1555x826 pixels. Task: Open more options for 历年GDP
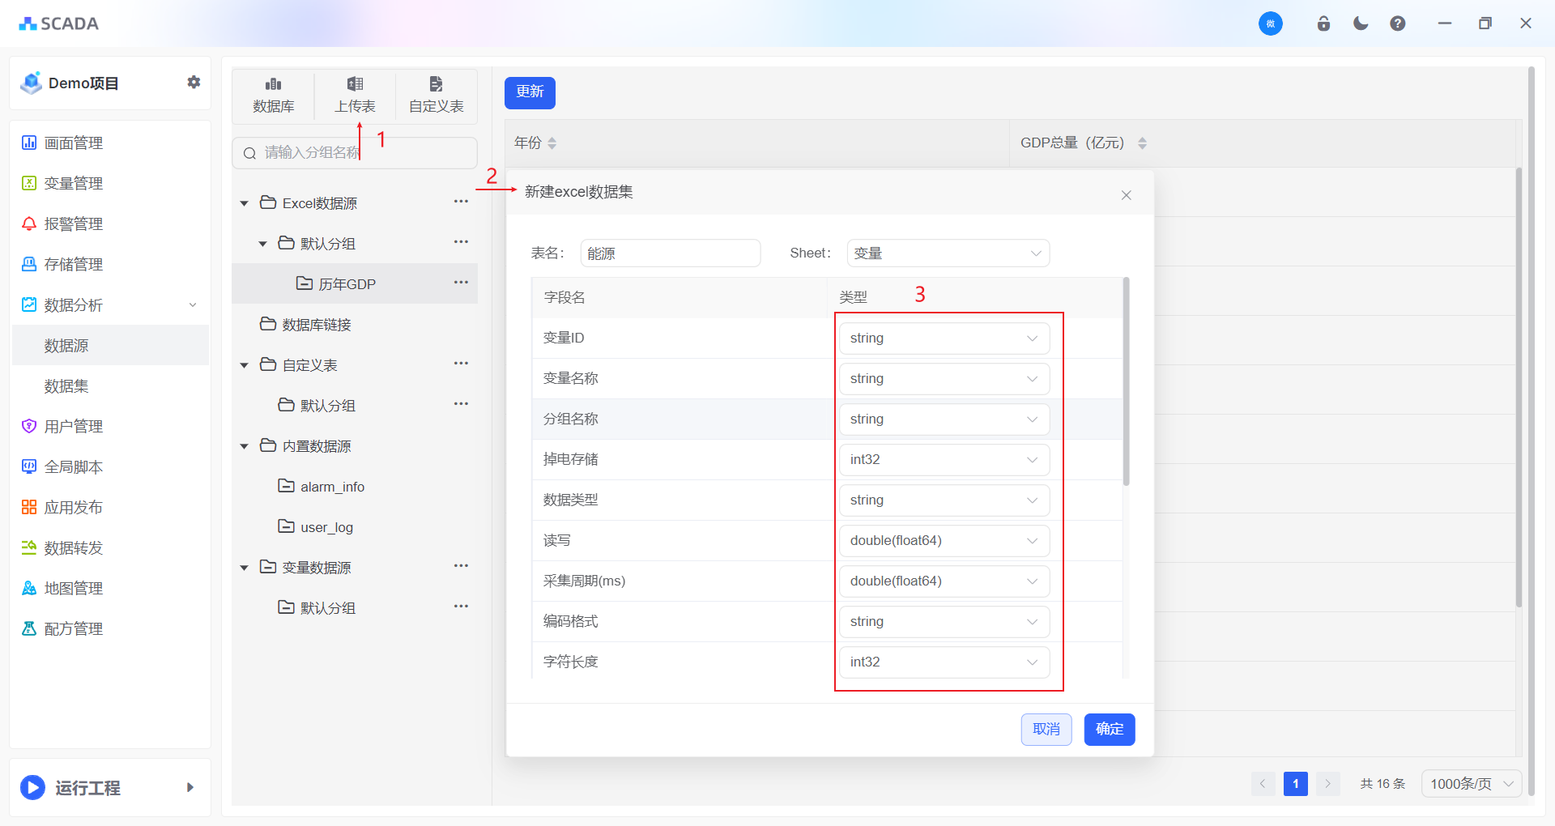[x=461, y=283]
